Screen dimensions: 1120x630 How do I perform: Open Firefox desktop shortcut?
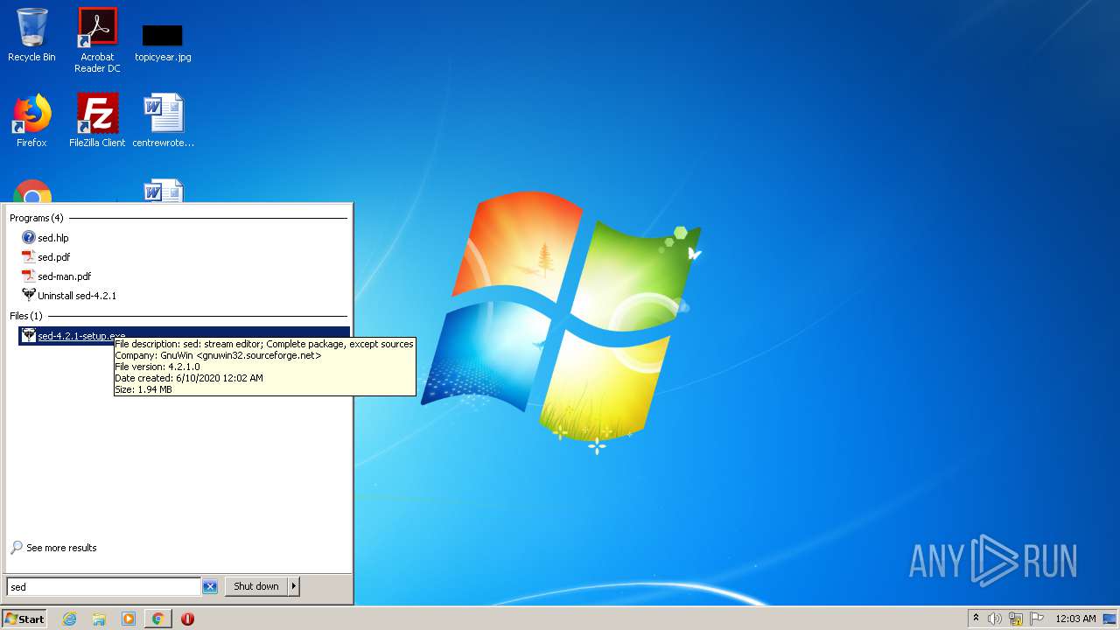[x=31, y=121]
